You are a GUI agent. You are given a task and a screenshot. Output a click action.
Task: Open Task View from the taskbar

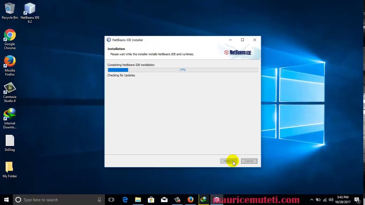[111, 200]
